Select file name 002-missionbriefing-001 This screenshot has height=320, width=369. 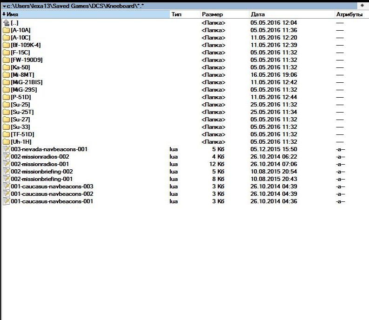tap(42, 179)
